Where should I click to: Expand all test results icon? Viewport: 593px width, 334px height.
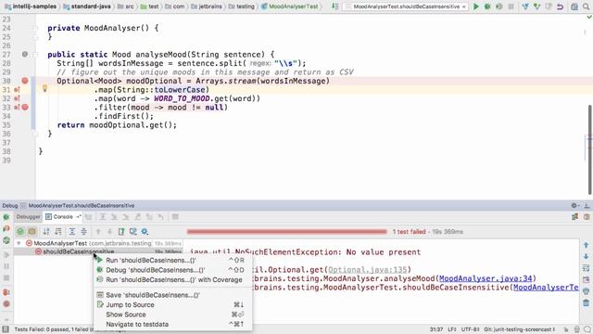click(72, 231)
